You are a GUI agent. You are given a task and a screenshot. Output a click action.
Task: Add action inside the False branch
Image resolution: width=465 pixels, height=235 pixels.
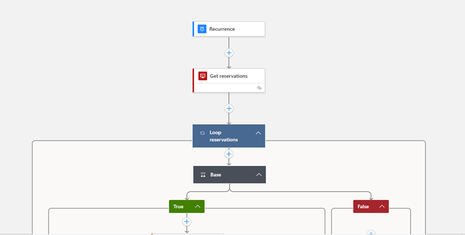(x=370, y=233)
